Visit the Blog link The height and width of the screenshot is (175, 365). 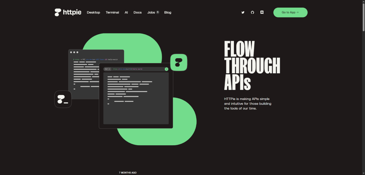pos(168,12)
